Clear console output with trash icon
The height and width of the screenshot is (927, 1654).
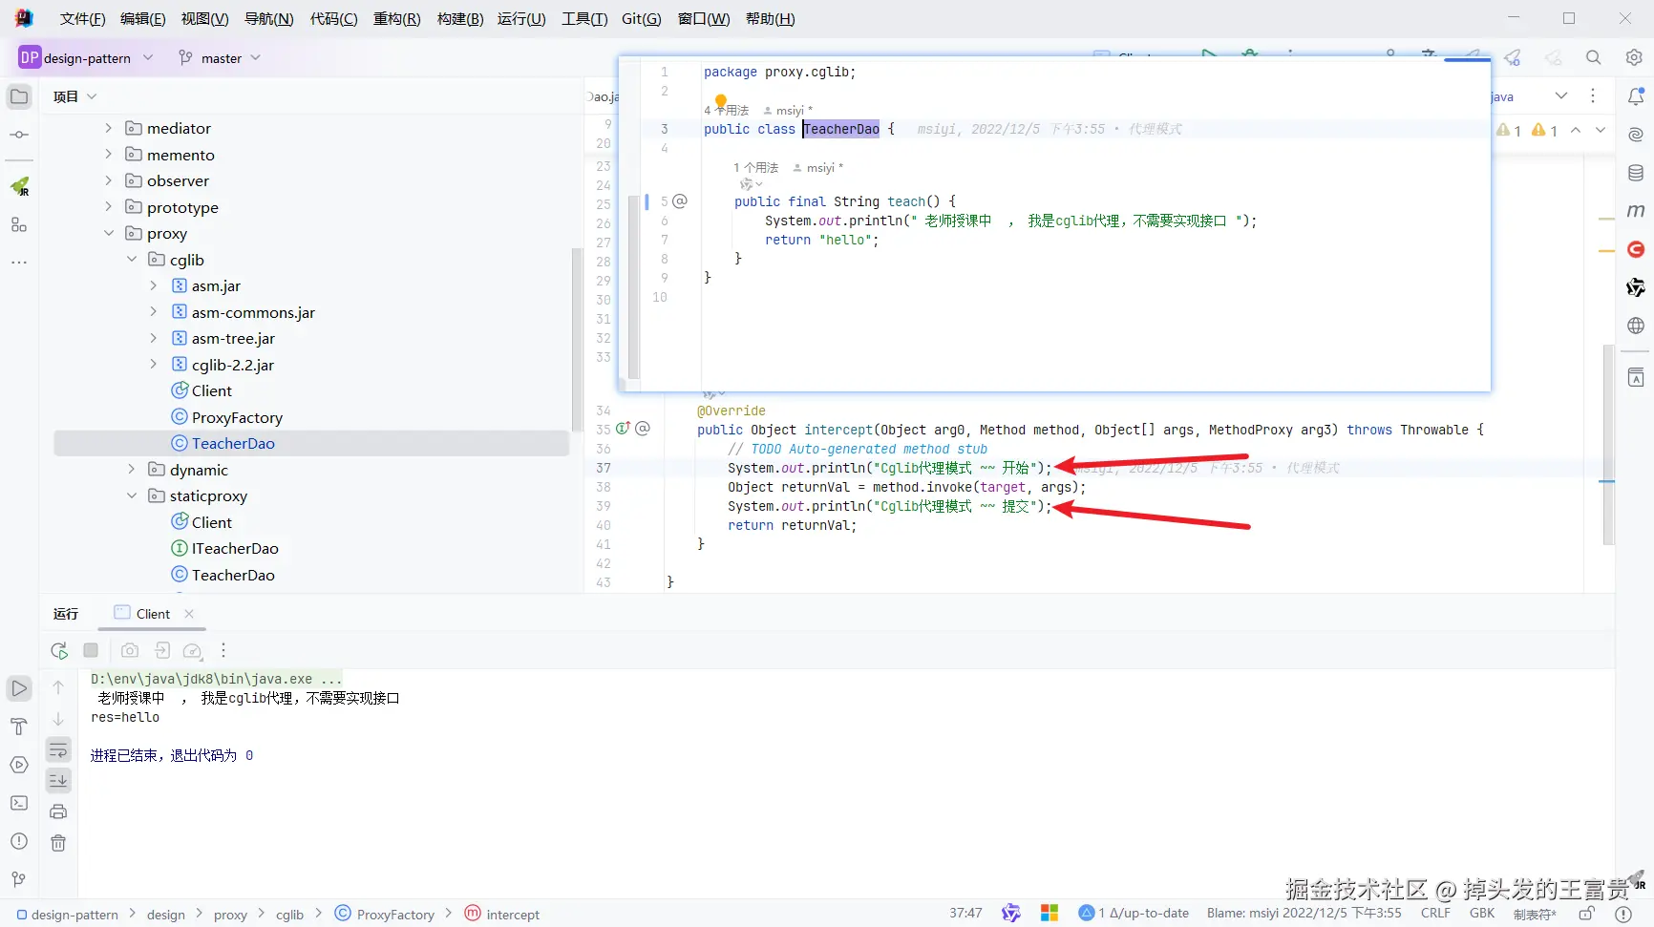58,843
